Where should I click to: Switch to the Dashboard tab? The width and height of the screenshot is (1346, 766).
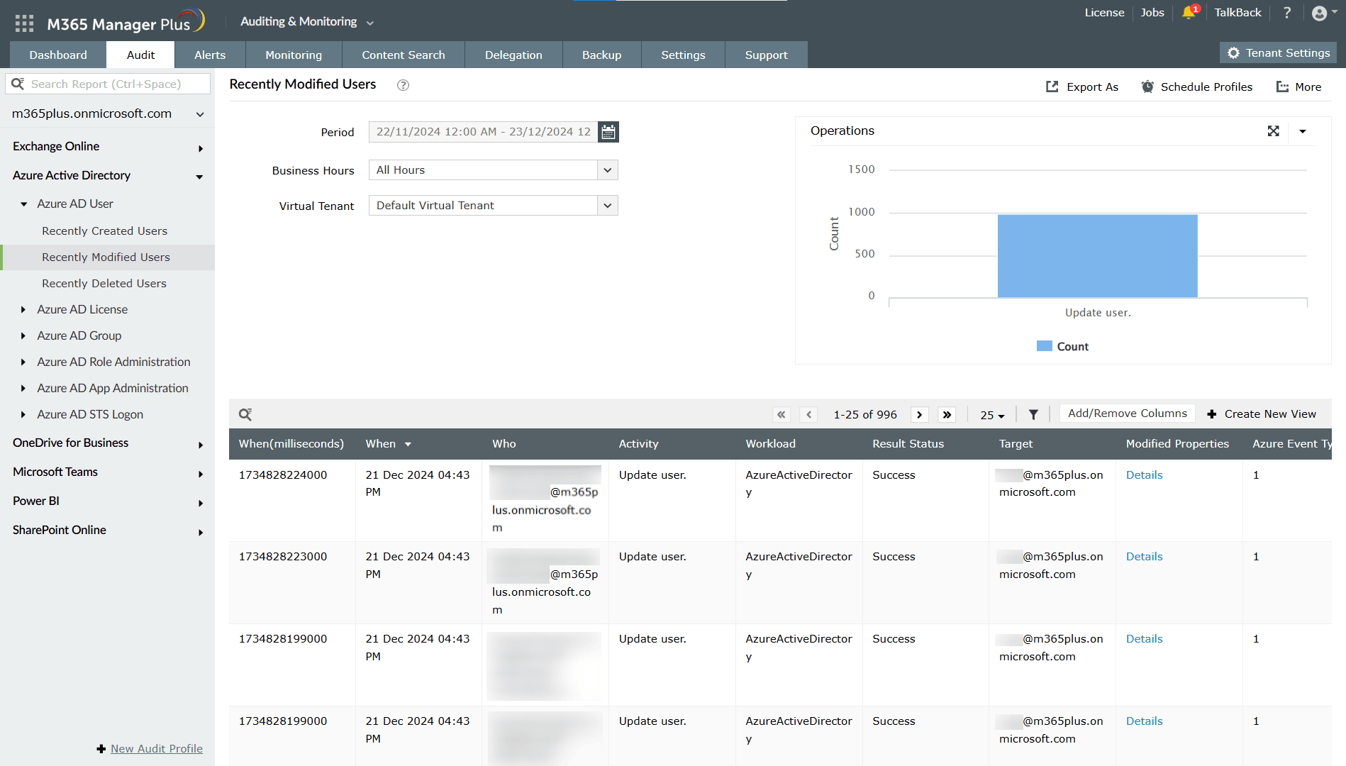[x=58, y=55]
